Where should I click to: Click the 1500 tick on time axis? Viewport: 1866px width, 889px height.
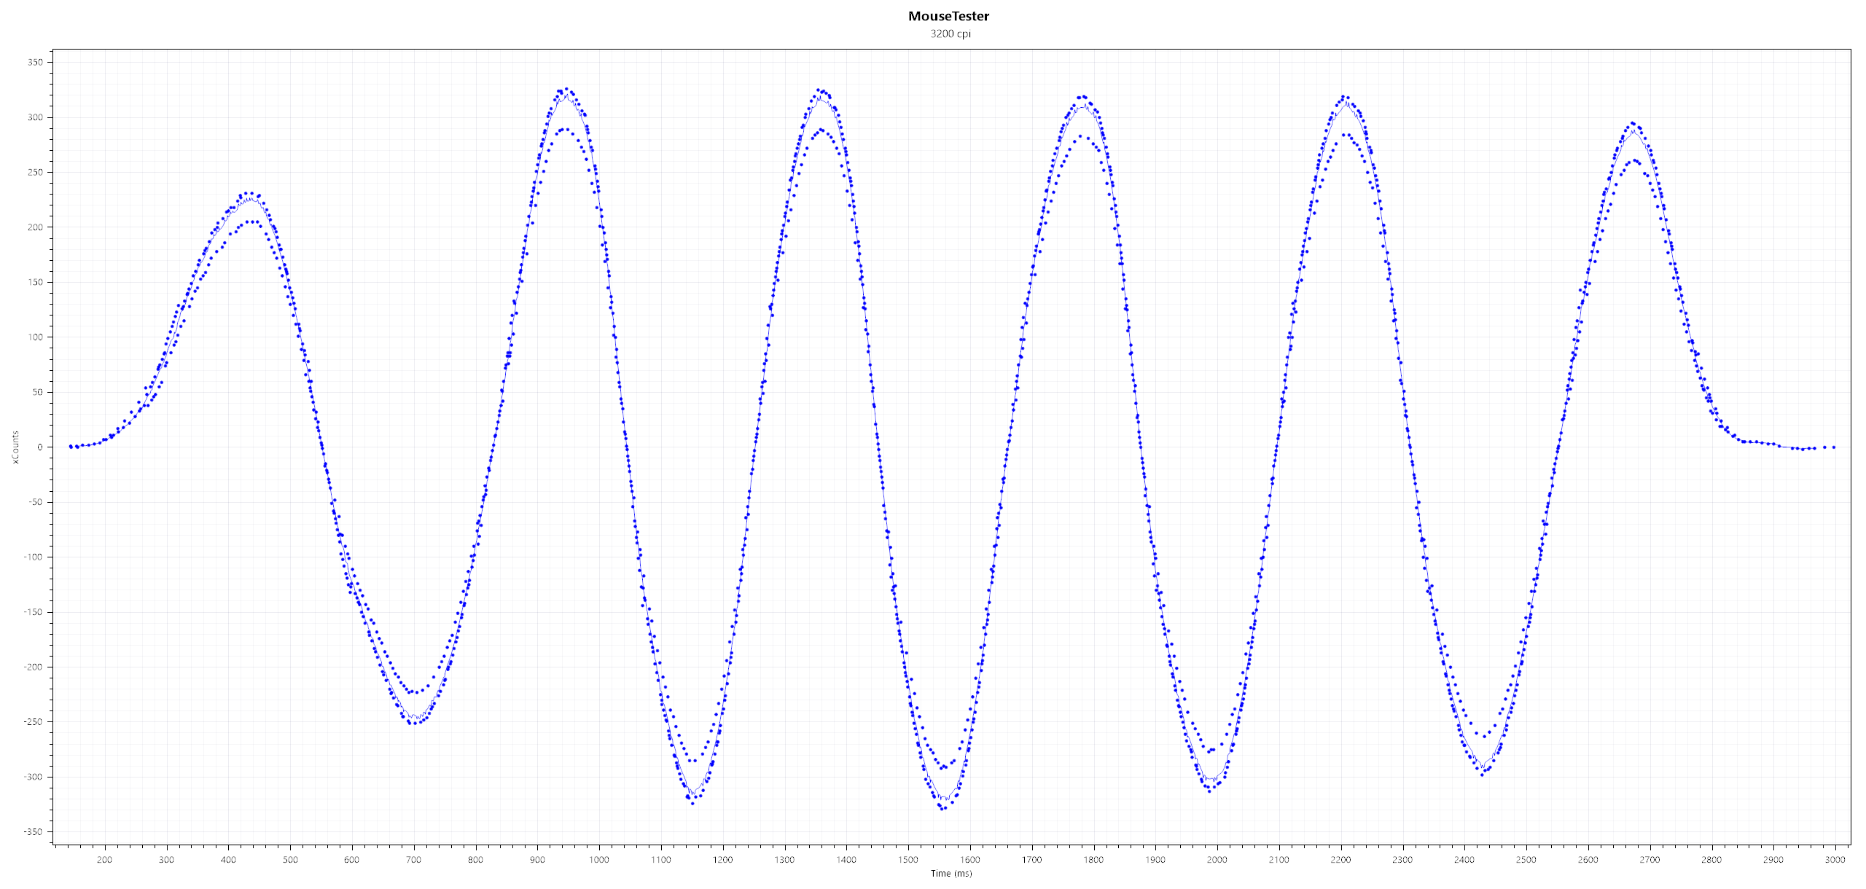[907, 860]
